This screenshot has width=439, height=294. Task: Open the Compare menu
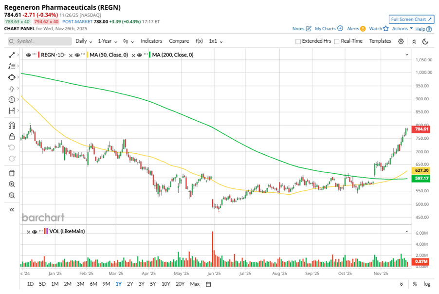tap(179, 41)
